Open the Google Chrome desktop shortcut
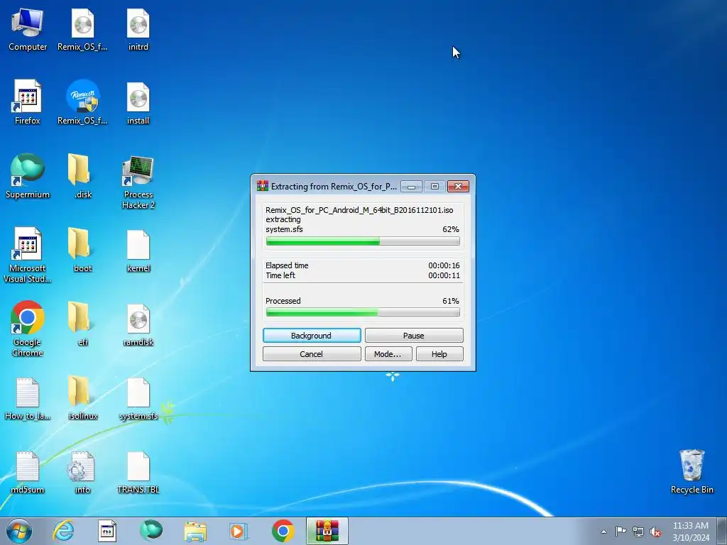 click(x=28, y=329)
